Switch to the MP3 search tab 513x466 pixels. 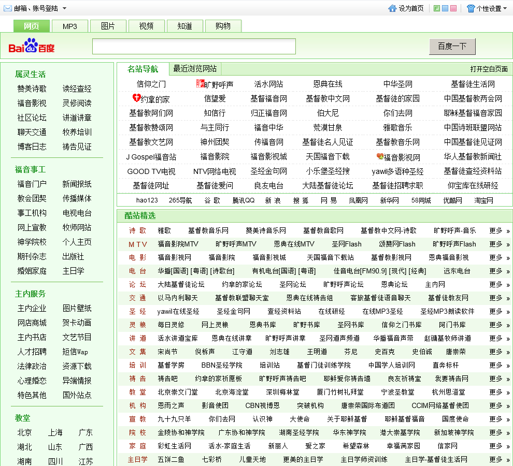tap(69, 26)
